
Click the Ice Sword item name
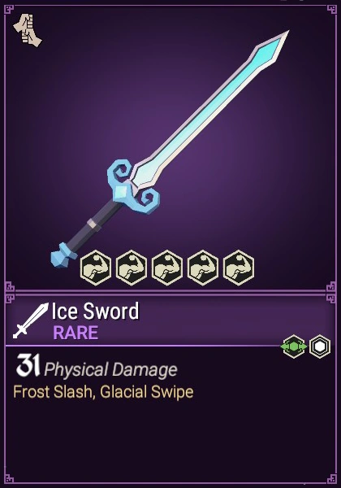point(95,311)
